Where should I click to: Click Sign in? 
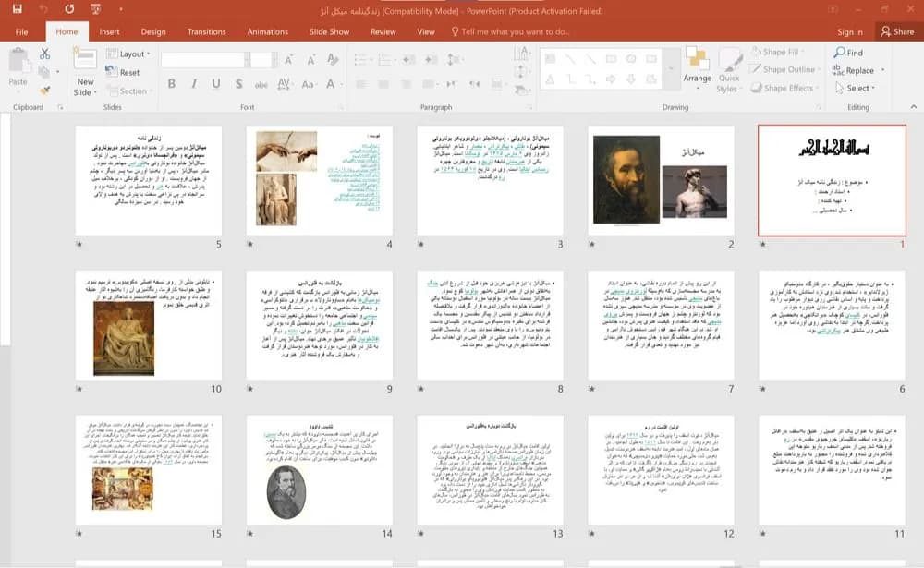pyautogui.click(x=850, y=31)
